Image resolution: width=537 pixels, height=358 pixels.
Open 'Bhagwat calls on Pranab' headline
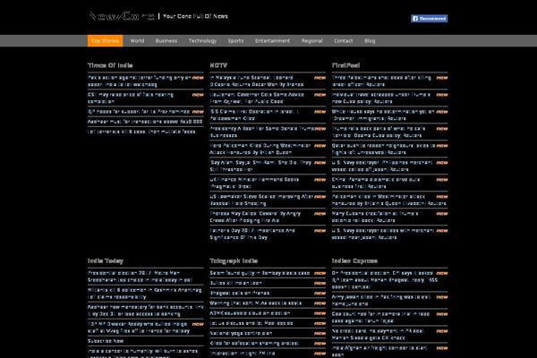(240, 294)
